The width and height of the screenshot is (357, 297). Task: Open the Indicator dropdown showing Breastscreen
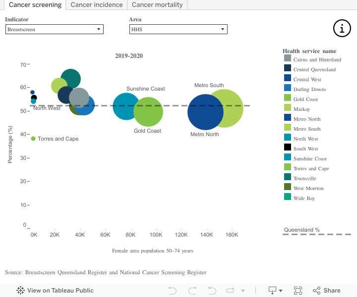tap(54, 29)
